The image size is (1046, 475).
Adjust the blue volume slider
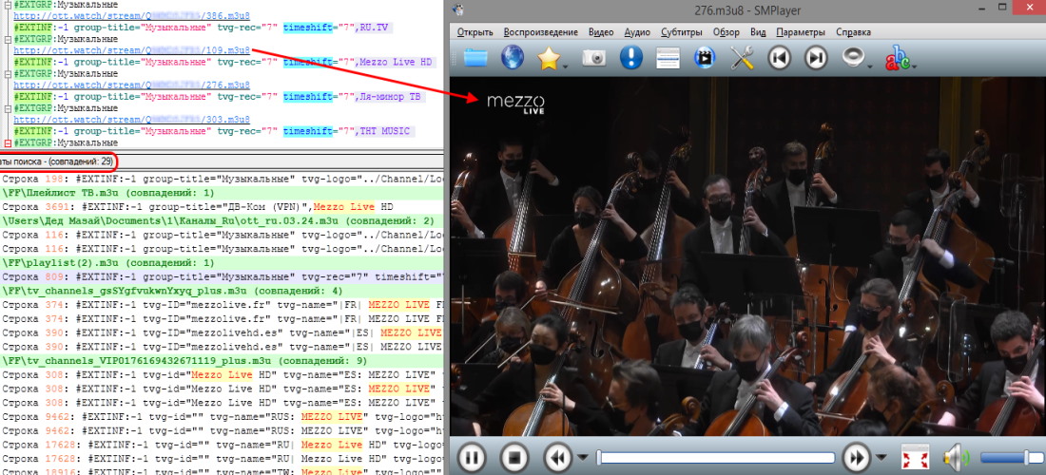click(1012, 458)
